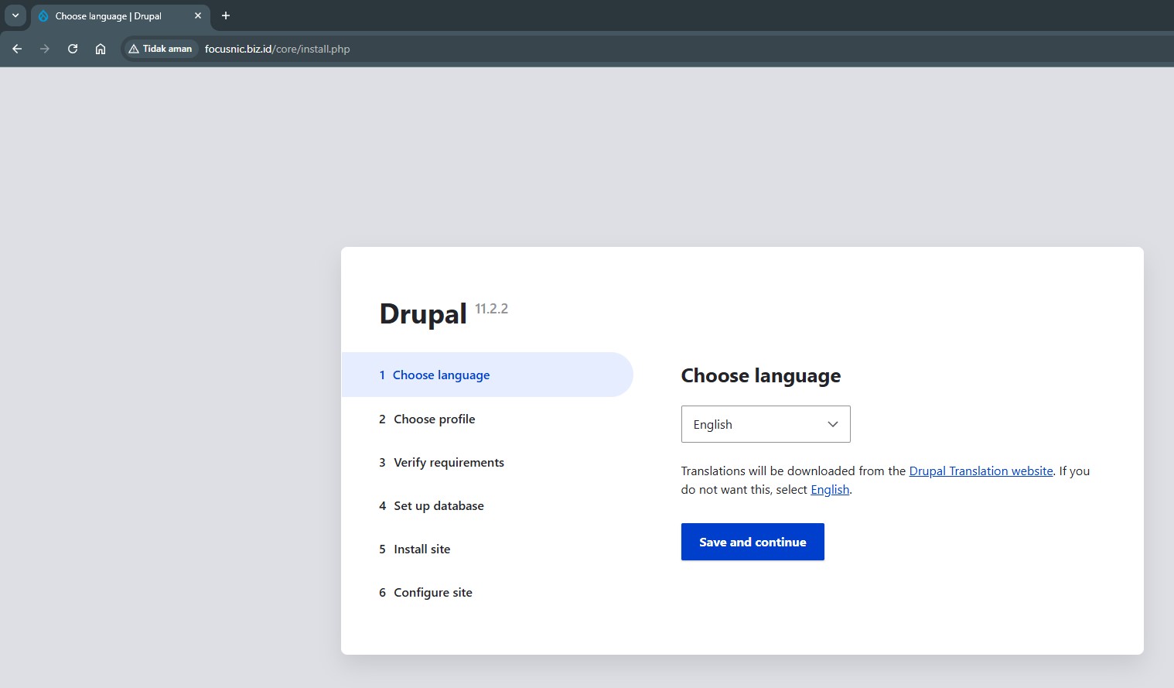This screenshot has width=1174, height=688.
Task: Reload the Drupal install page
Action: (x=73, y=49)
